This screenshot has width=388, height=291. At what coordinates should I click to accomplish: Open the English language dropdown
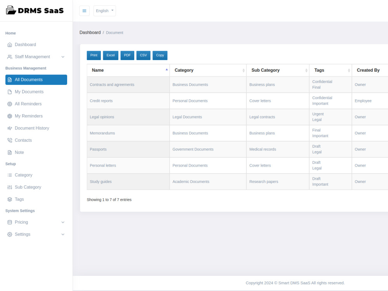(104, 10)
